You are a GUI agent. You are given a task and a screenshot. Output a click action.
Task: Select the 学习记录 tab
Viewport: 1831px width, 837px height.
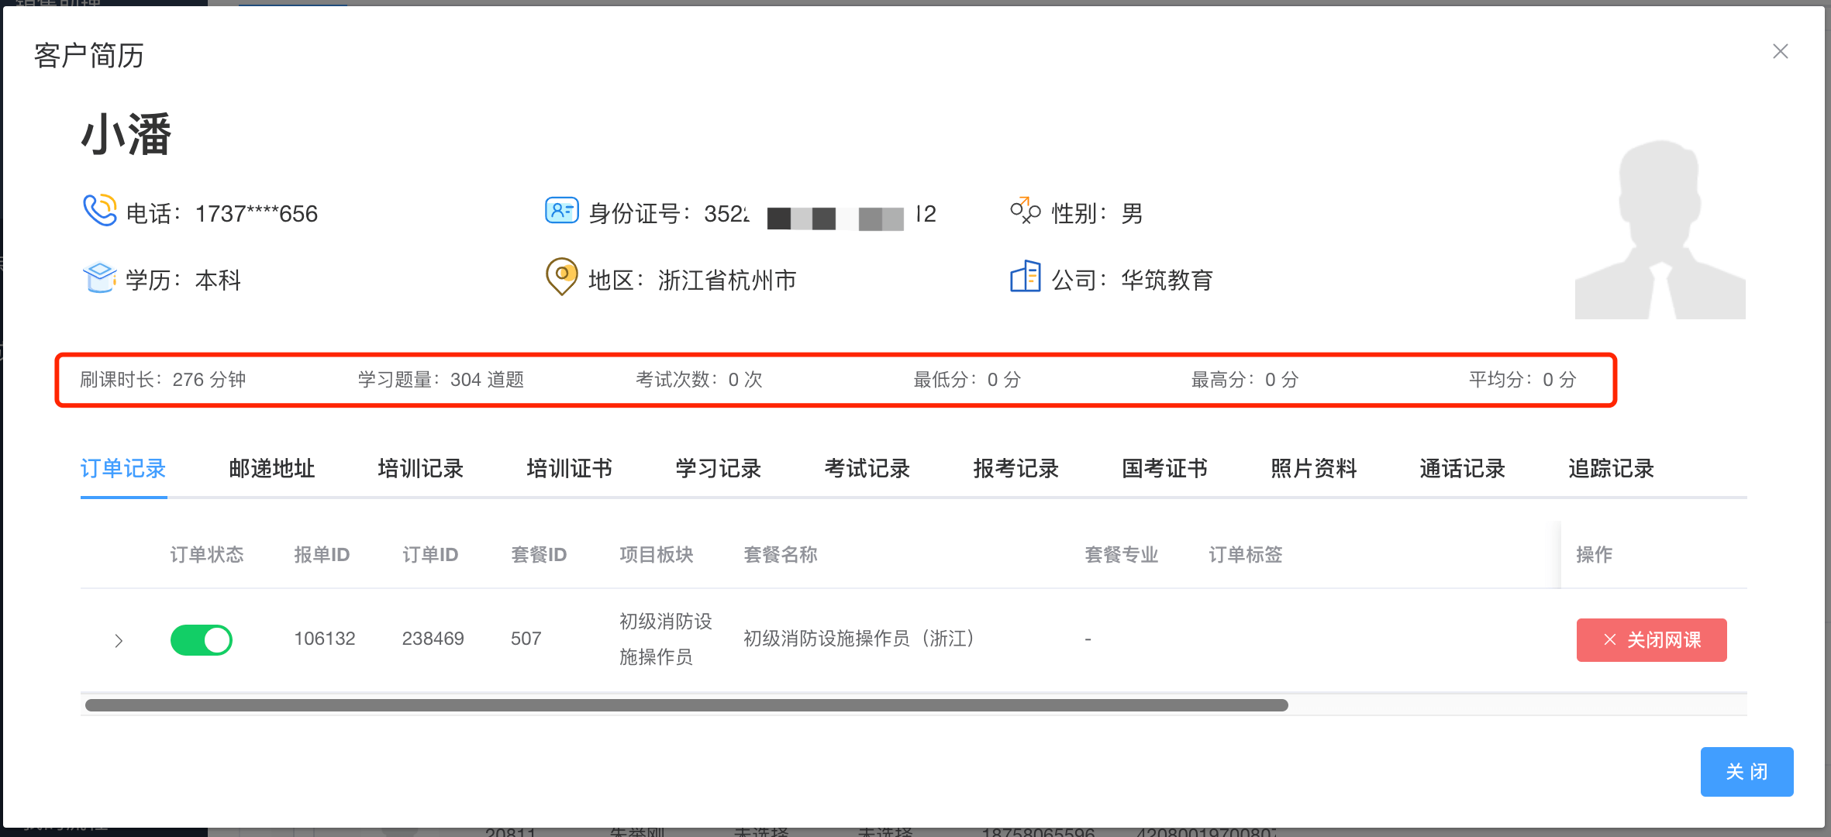[719, 469]
